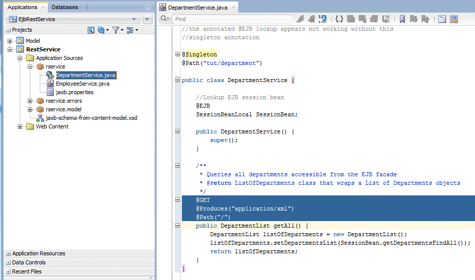The height and width of the screenshot is (280, 475).
Task: Collapse the rservice package node
Action: tap(30, 66)
